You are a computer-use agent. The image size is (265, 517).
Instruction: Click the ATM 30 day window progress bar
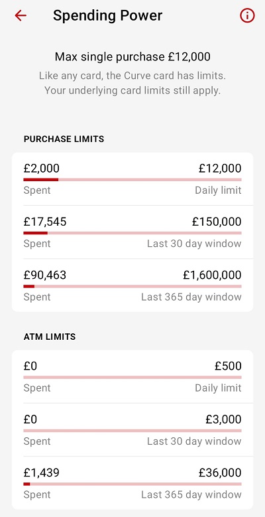click(x=132, y=431)
